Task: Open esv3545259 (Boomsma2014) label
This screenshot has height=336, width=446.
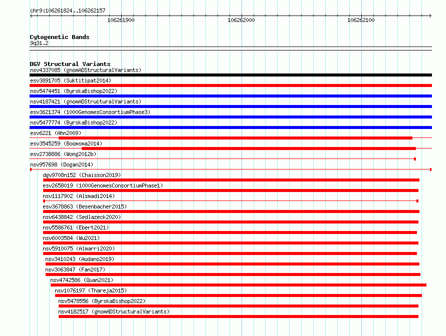Action: click(x=66, y=143)
